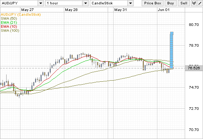Select the EMA (21) legend entry
Viewport: 203px width, 139px height.
pyautogui.click(x=9, y=23)
